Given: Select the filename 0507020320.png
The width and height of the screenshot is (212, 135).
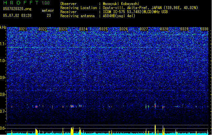Looking at the screenshot, I should tap(17, 9).
